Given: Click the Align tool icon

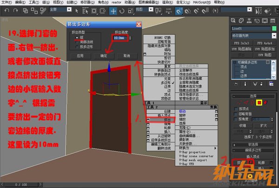Looking at the screenshot, I should click(x=267, y=11).
